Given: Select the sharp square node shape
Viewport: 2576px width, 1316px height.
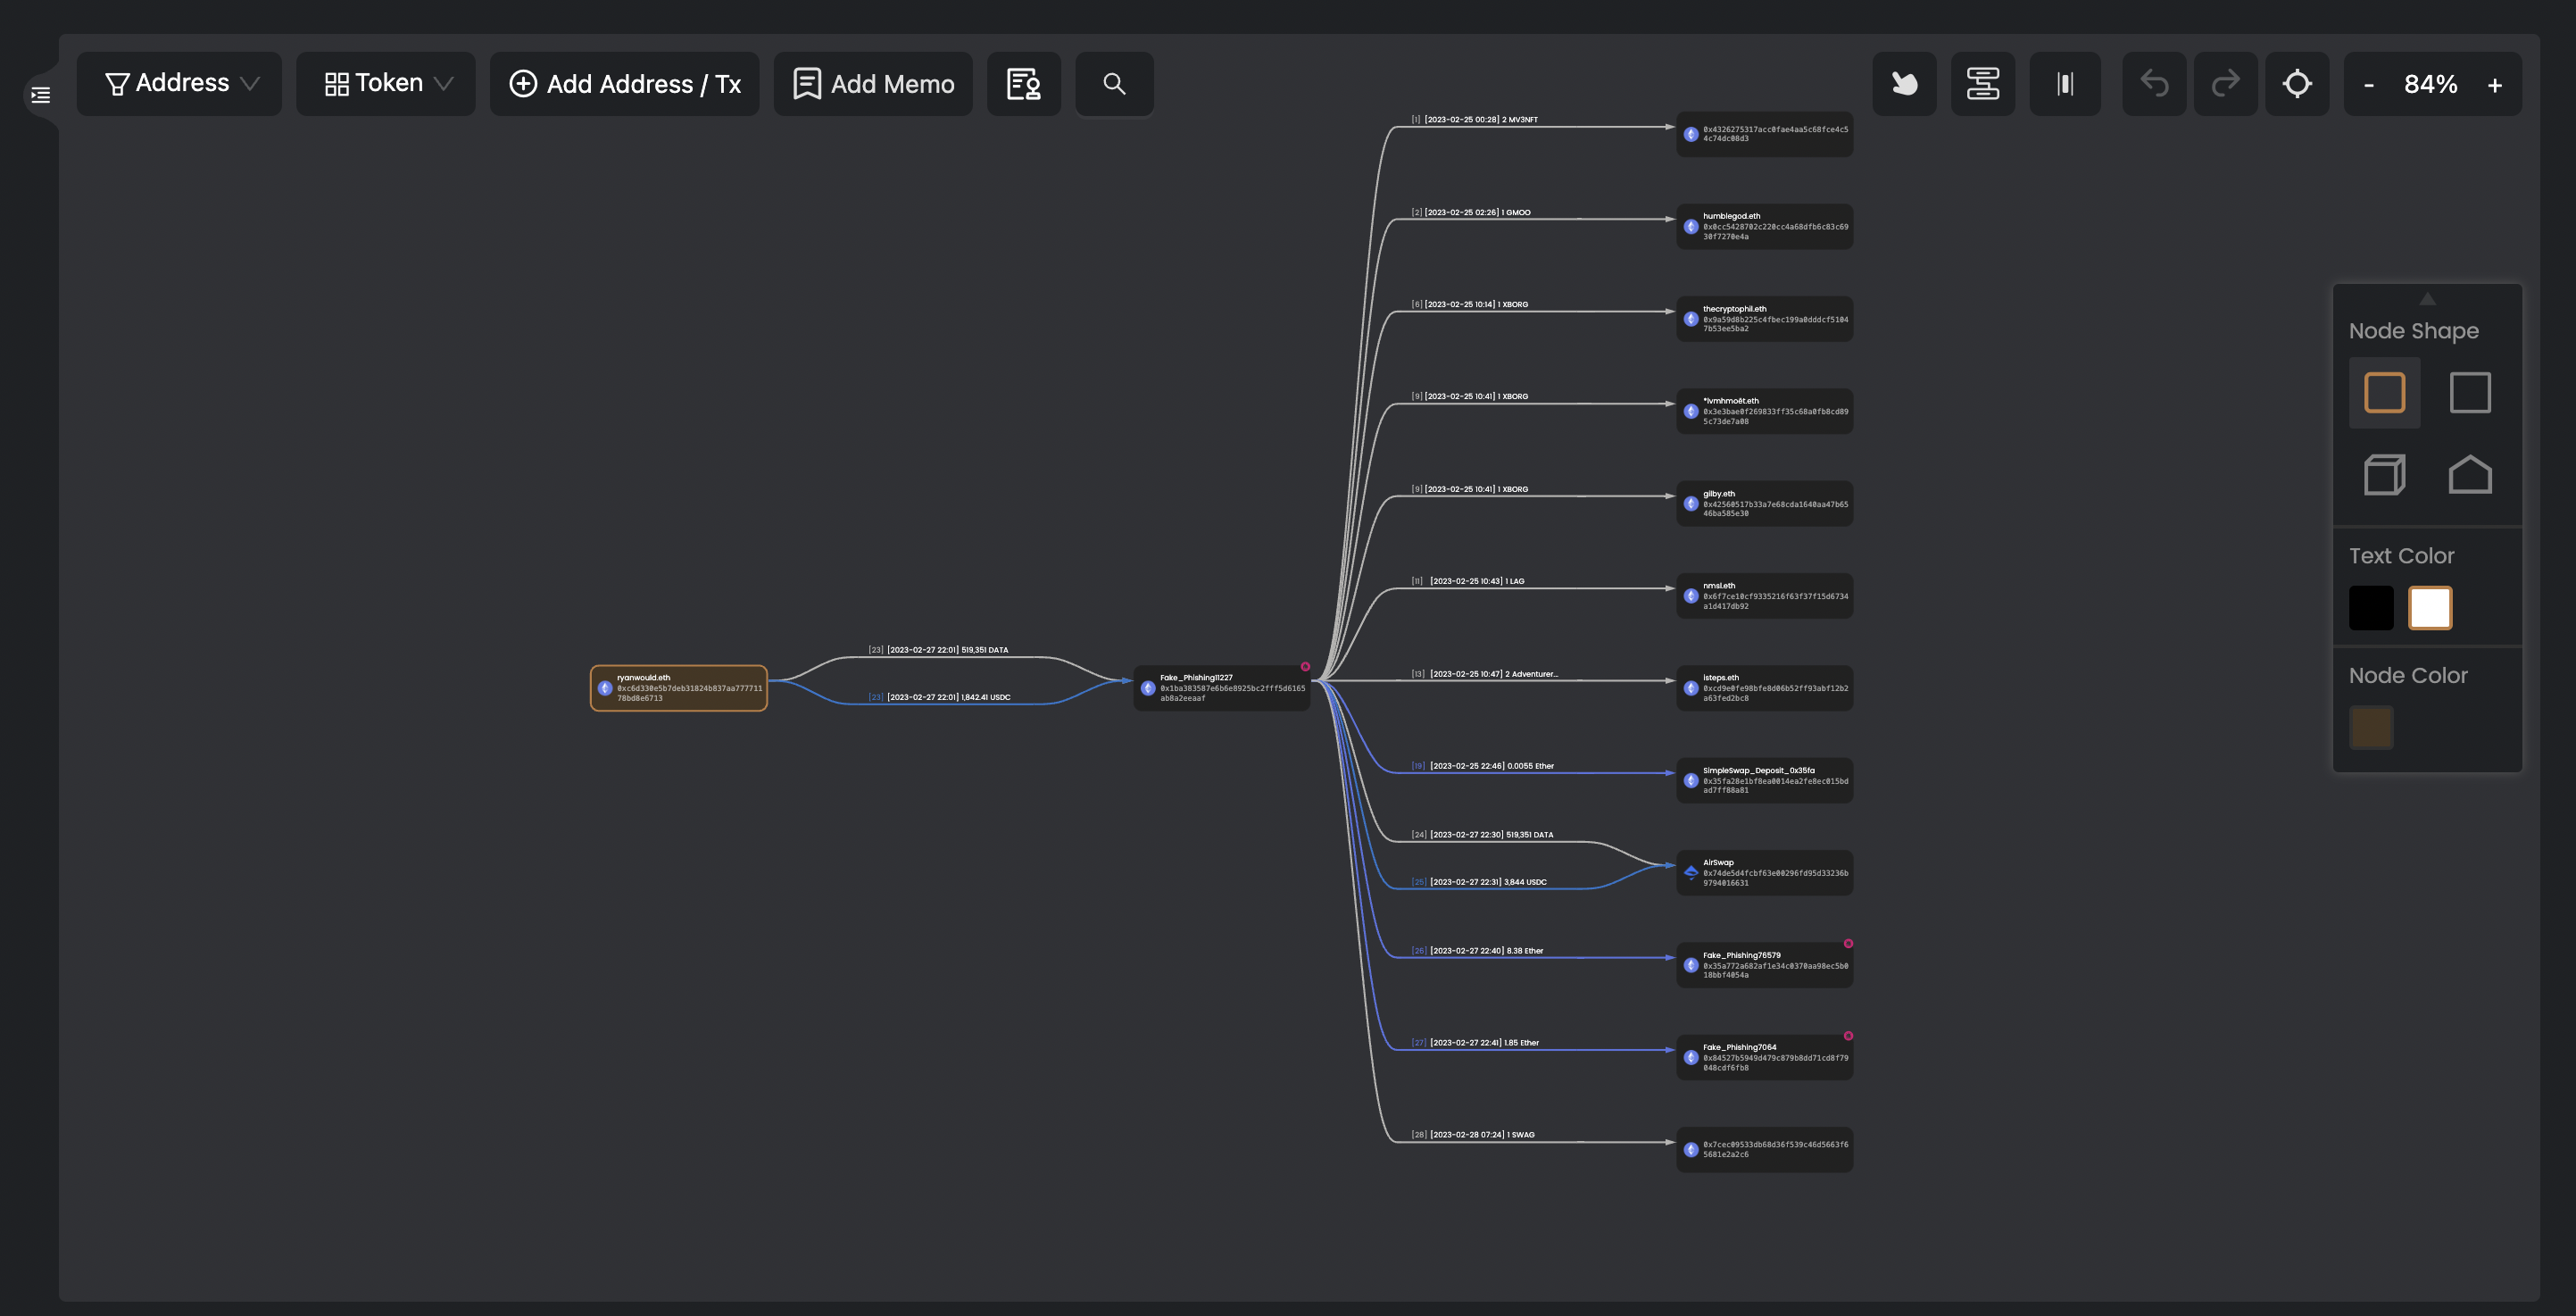Looking at the screenshot, I should click(2469, 392).
